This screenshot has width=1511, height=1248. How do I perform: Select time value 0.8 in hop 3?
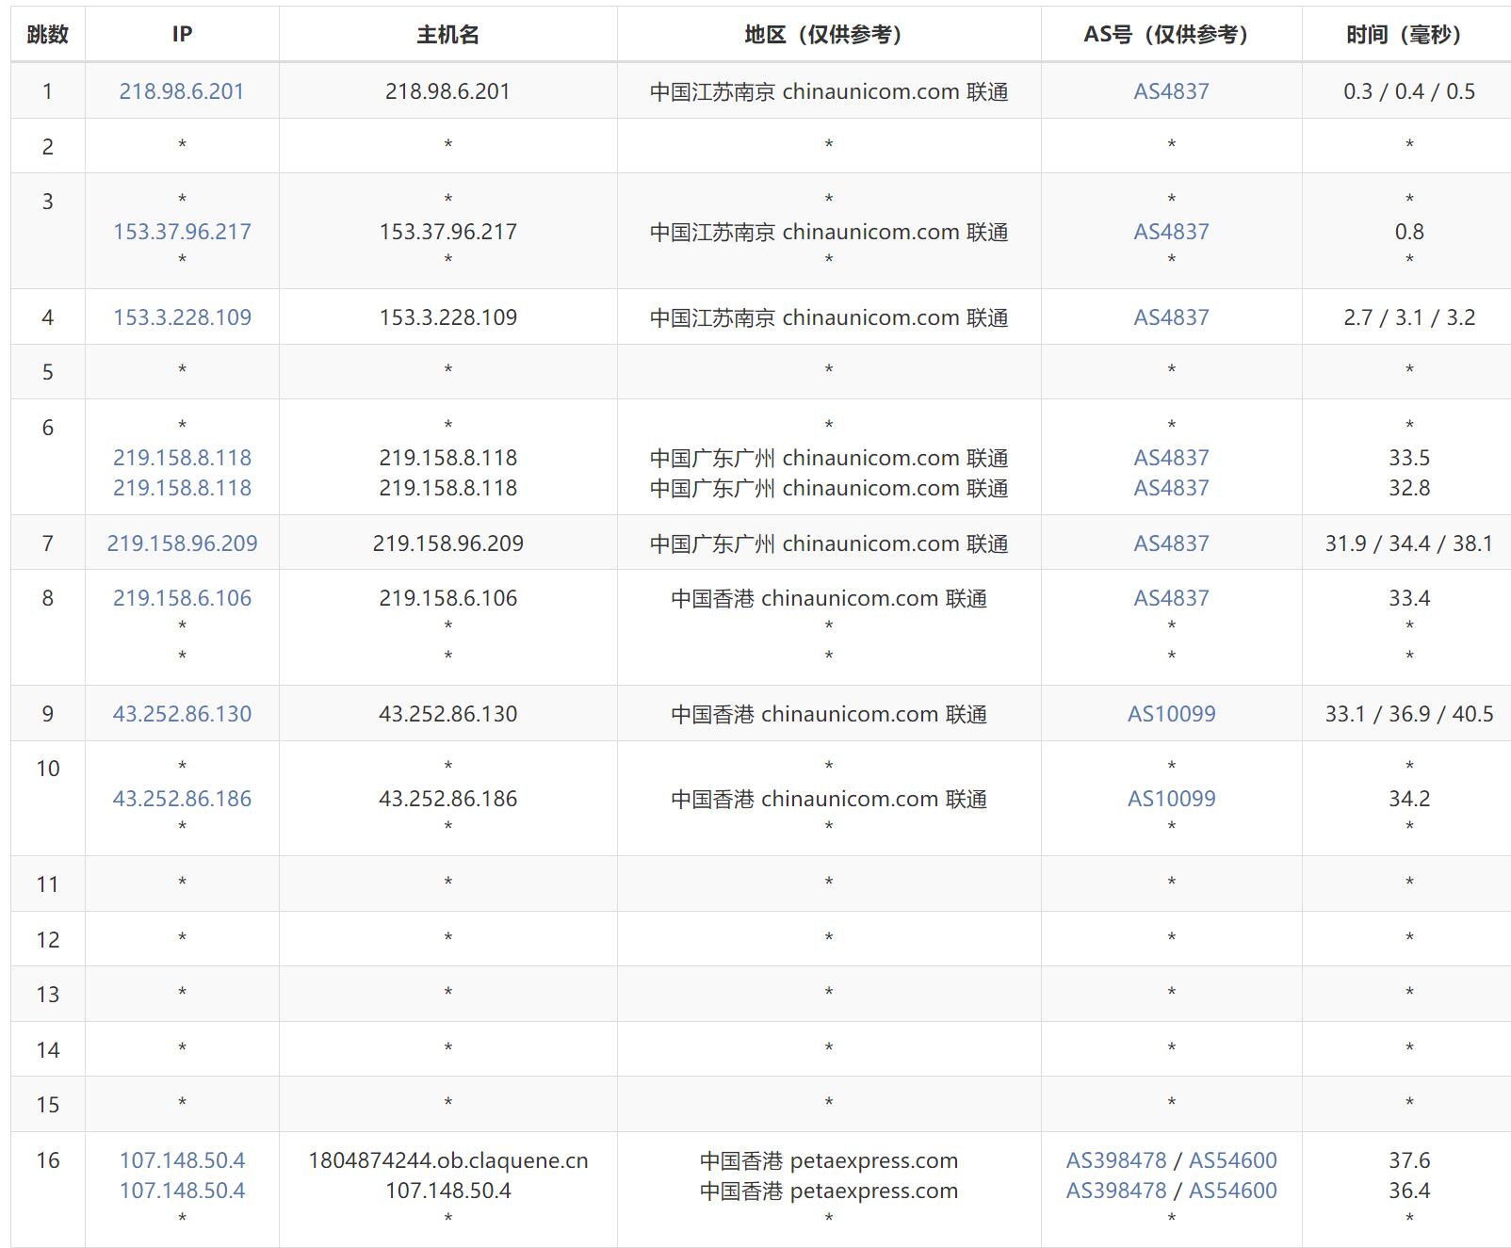pyautogui.click(x=1409, y=232)
